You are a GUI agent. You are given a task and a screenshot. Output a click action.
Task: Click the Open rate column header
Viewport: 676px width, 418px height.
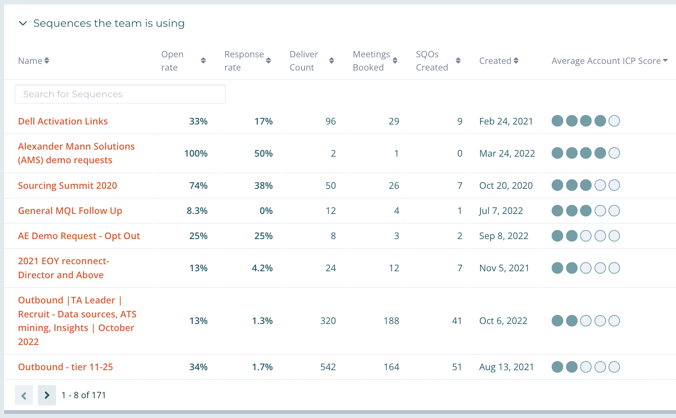tap(172, 61)
